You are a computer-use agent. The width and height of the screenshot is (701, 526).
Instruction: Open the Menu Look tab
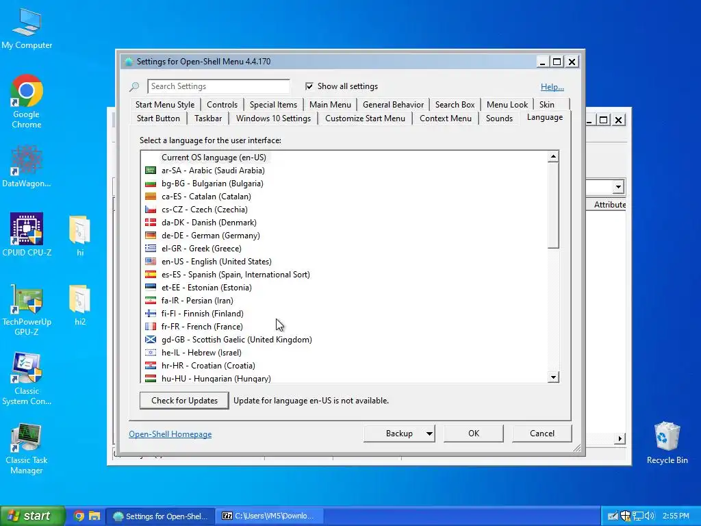(x=507, y=105)
